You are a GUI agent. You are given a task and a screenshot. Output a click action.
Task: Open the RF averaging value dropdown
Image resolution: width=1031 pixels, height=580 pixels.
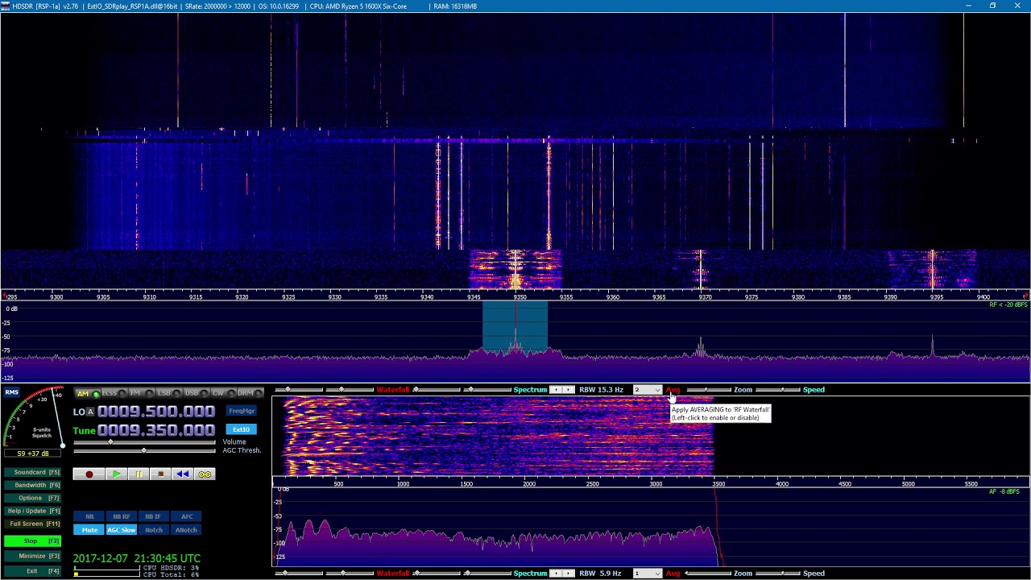click(647, 390)
